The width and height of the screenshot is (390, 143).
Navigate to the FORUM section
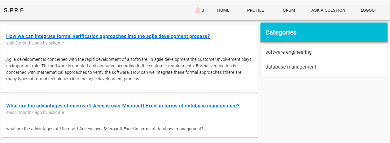tap(287, 10)
